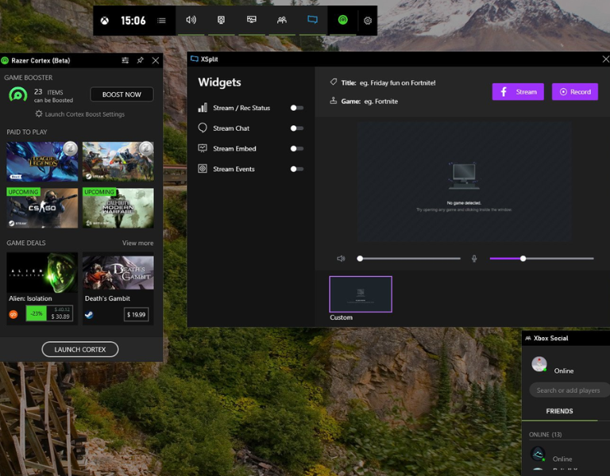
Task: Open the ARK game tile in Paid to Play
Action: point(118,161)
